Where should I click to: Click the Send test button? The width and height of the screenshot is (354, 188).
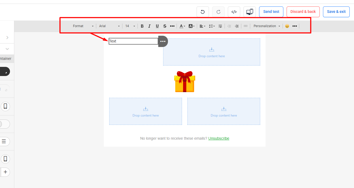pyautogui.click(x=271, y=12)
